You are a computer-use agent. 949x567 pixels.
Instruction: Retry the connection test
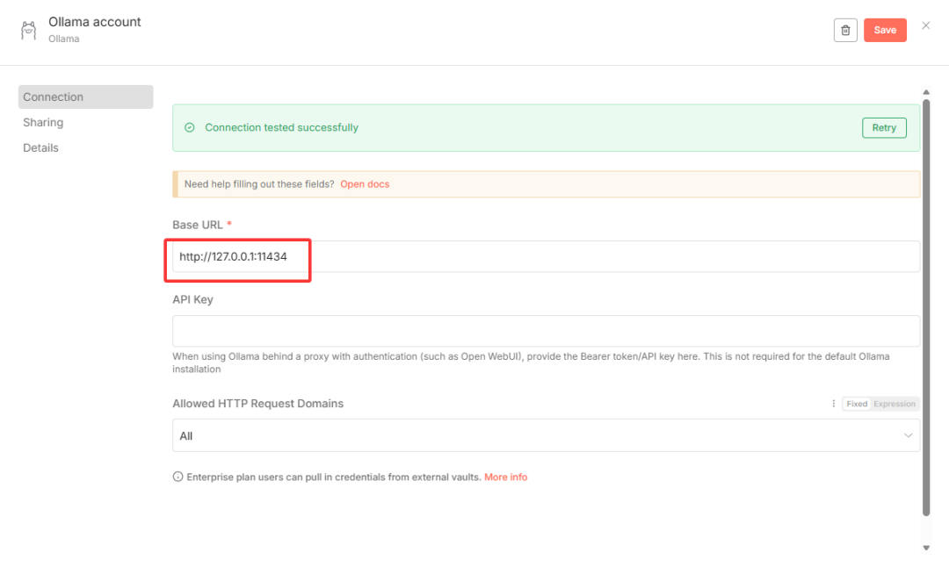click(884, 127)
